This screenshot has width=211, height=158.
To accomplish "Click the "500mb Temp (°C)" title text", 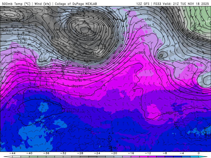I will pos(16,4).
